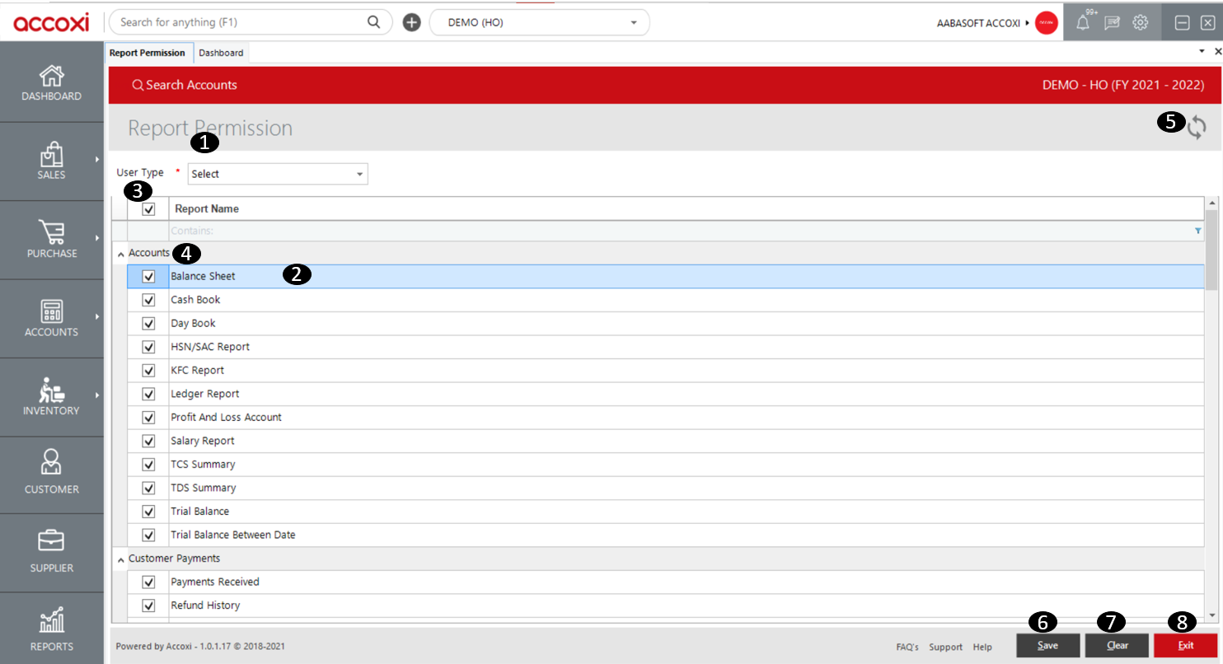Click the refresh icon on Report Permission
This screenshot has width=1223, height=664.
[x=1197, y=127]
